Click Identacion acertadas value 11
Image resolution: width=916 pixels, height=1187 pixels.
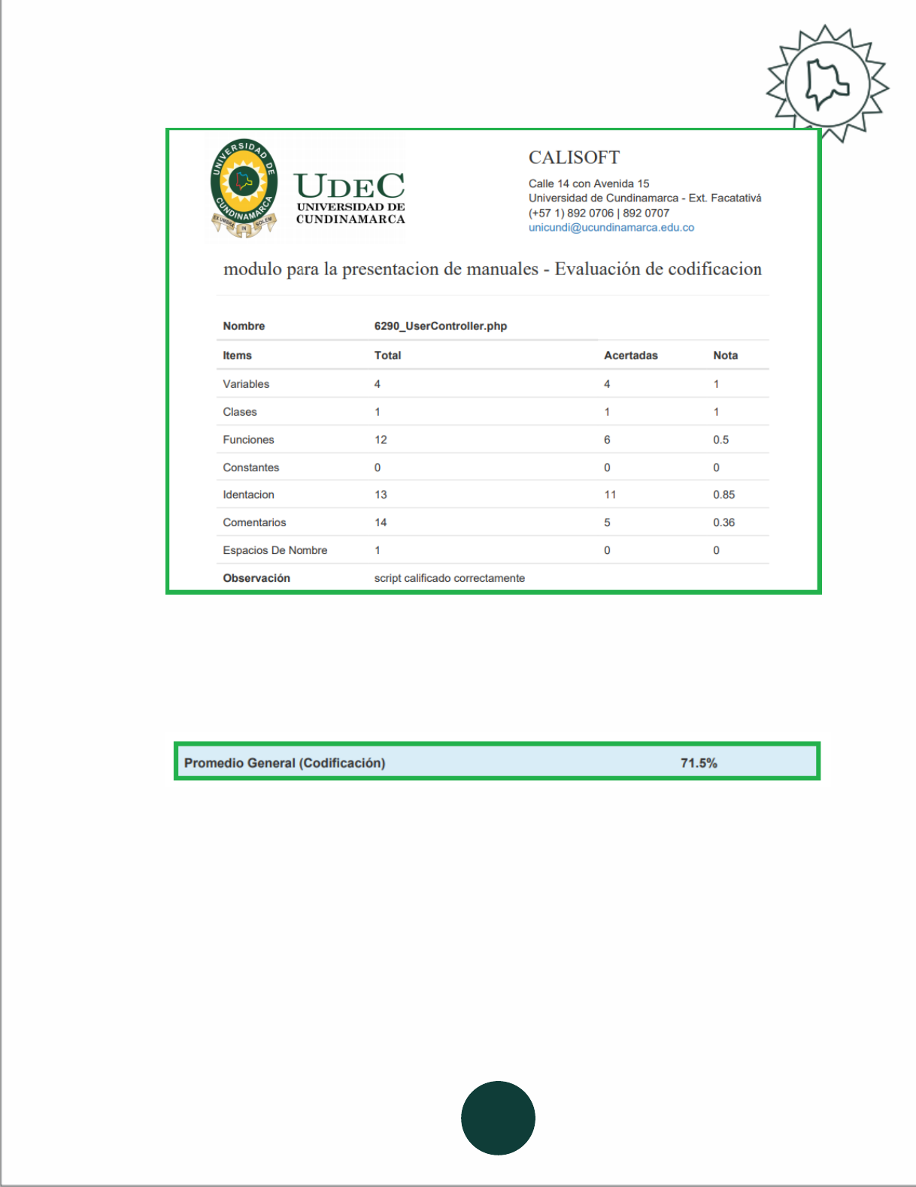pos(610,495)
